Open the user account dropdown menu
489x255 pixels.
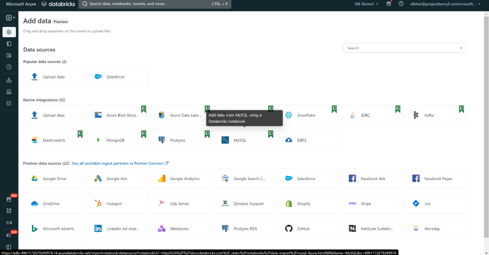446,4
